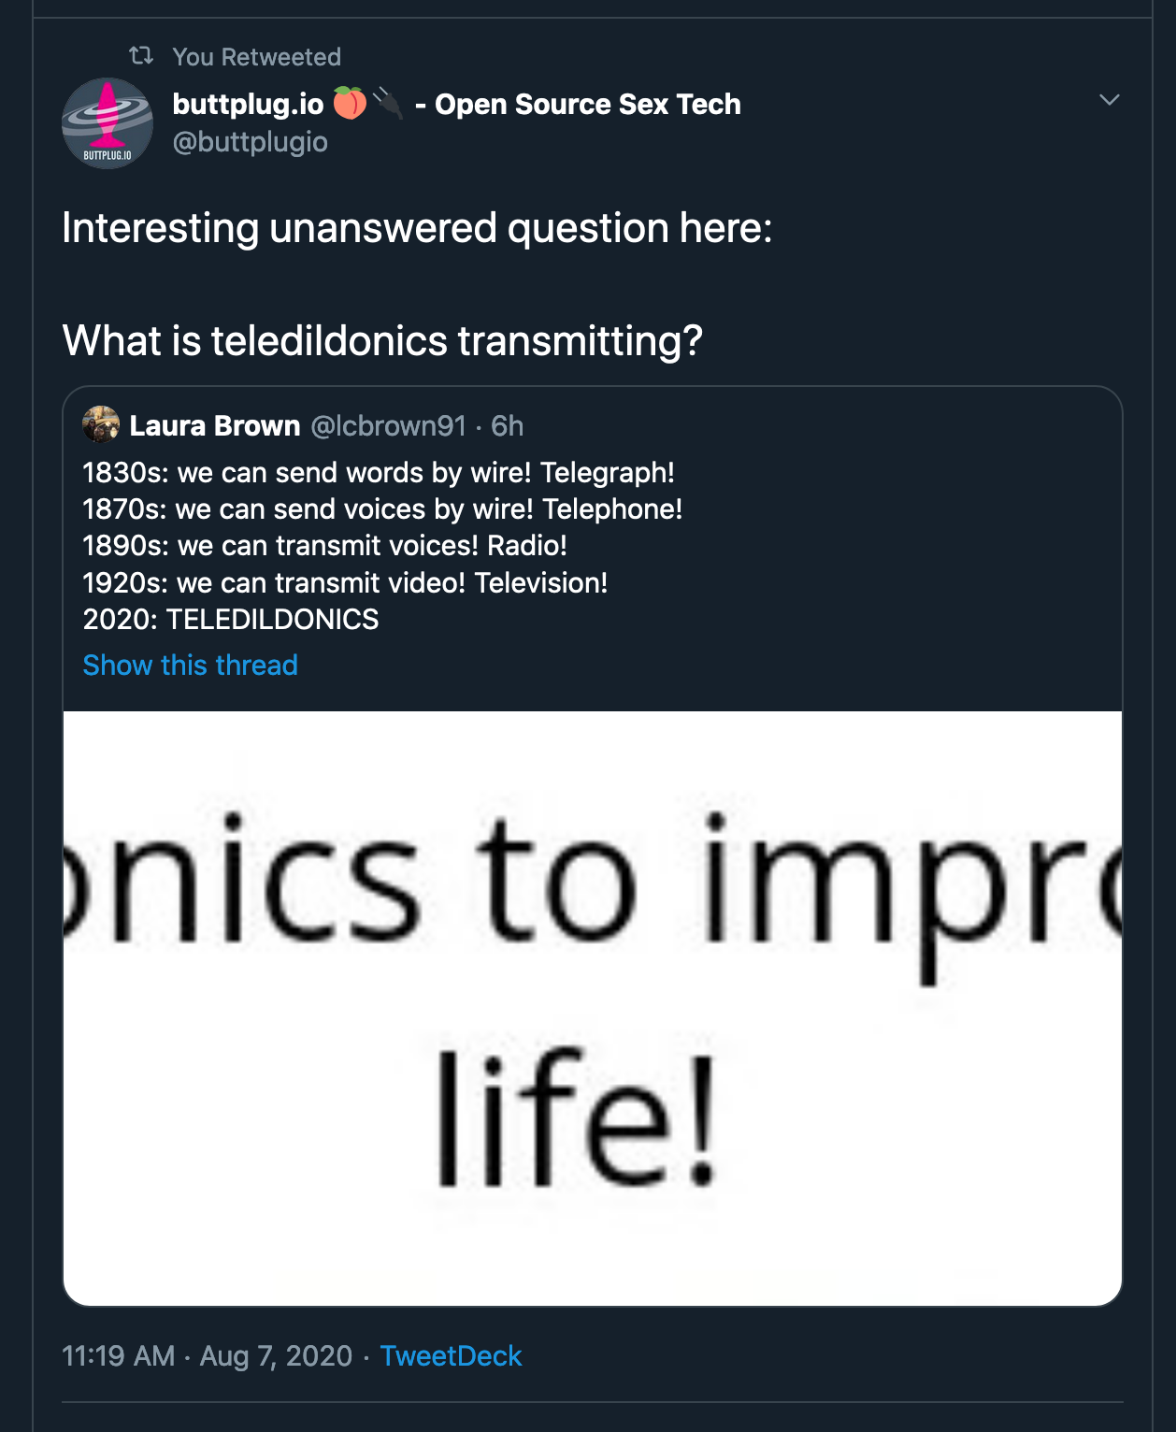Click the Laura Brown name in the quoted tweet

point(215,426)
